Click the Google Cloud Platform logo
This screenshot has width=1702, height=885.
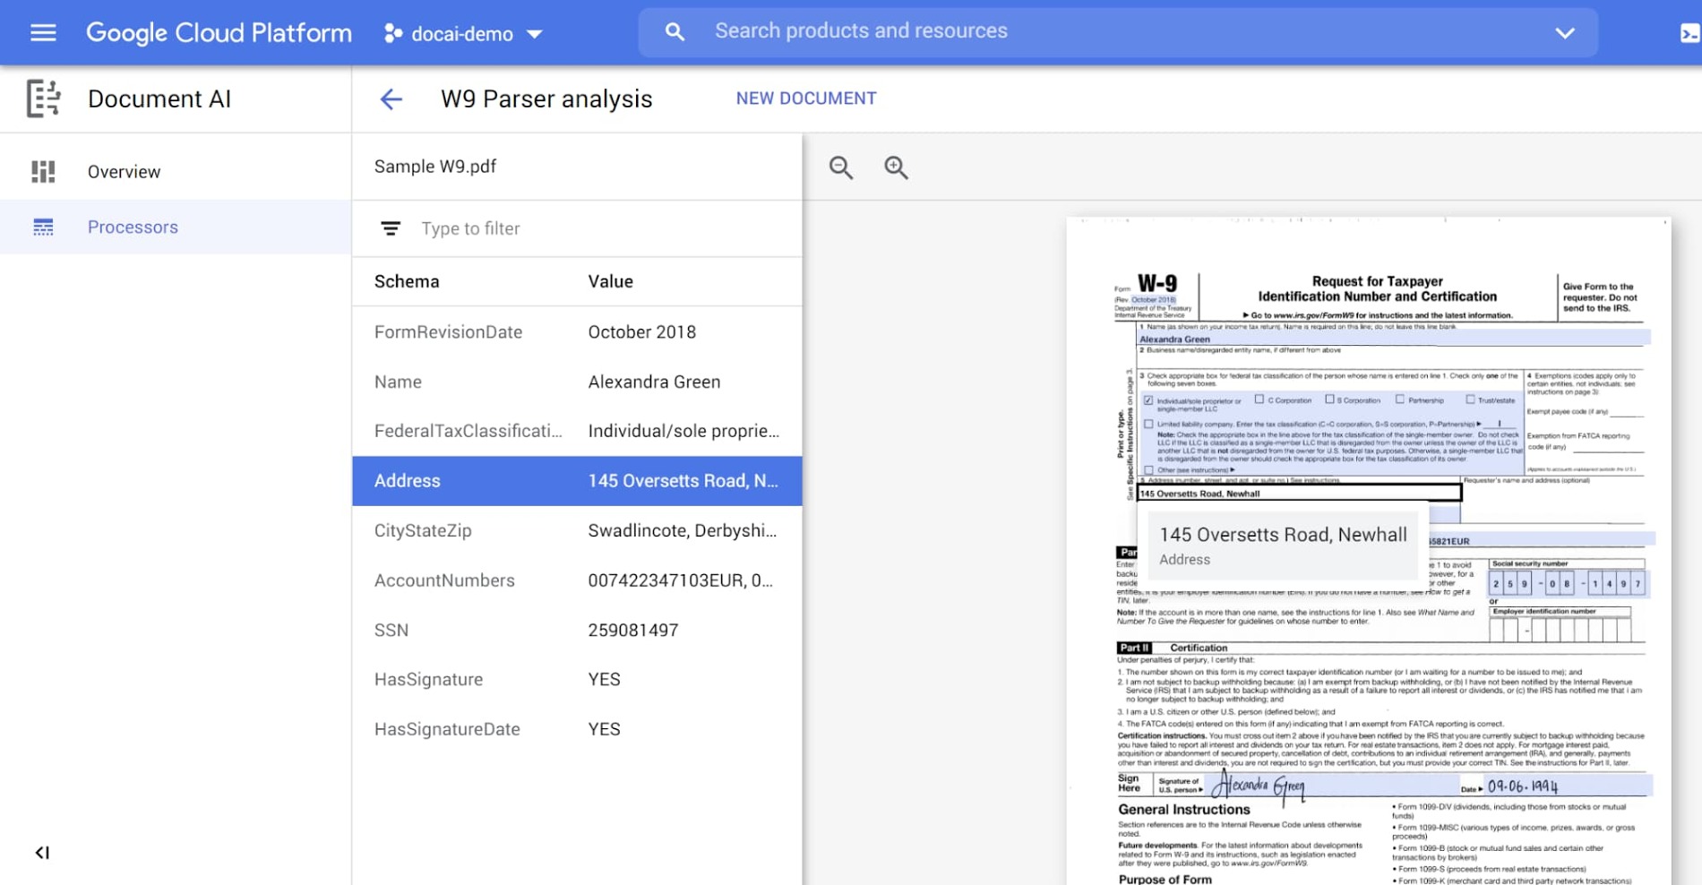coord(219,33)
